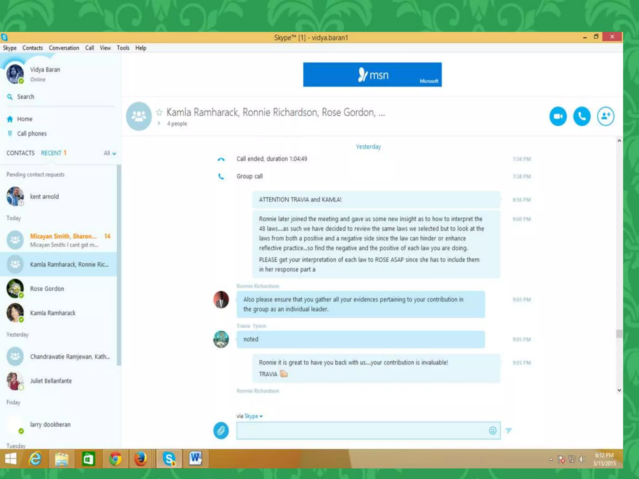The image size is (639, 479).
Task: Start a video call with the group
Action: (x=558, y=116)
